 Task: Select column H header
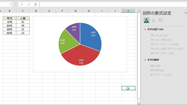click(89, 11)
